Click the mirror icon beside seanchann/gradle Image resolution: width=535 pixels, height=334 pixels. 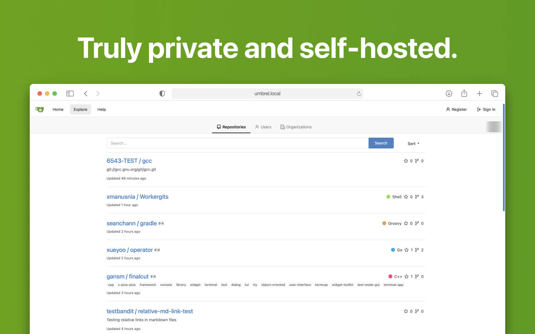click(161, 223)
